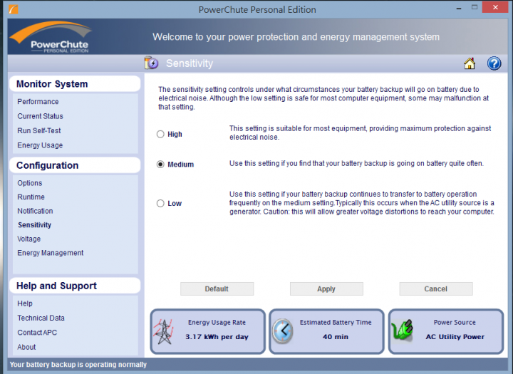
Task: Open the Current Status page
Action: coord(40,116)
